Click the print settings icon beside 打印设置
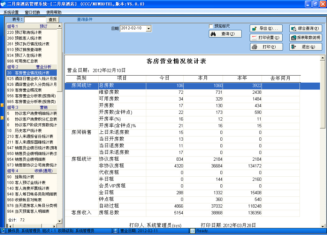This screenshot has width=327, height=235. point(254,38)
